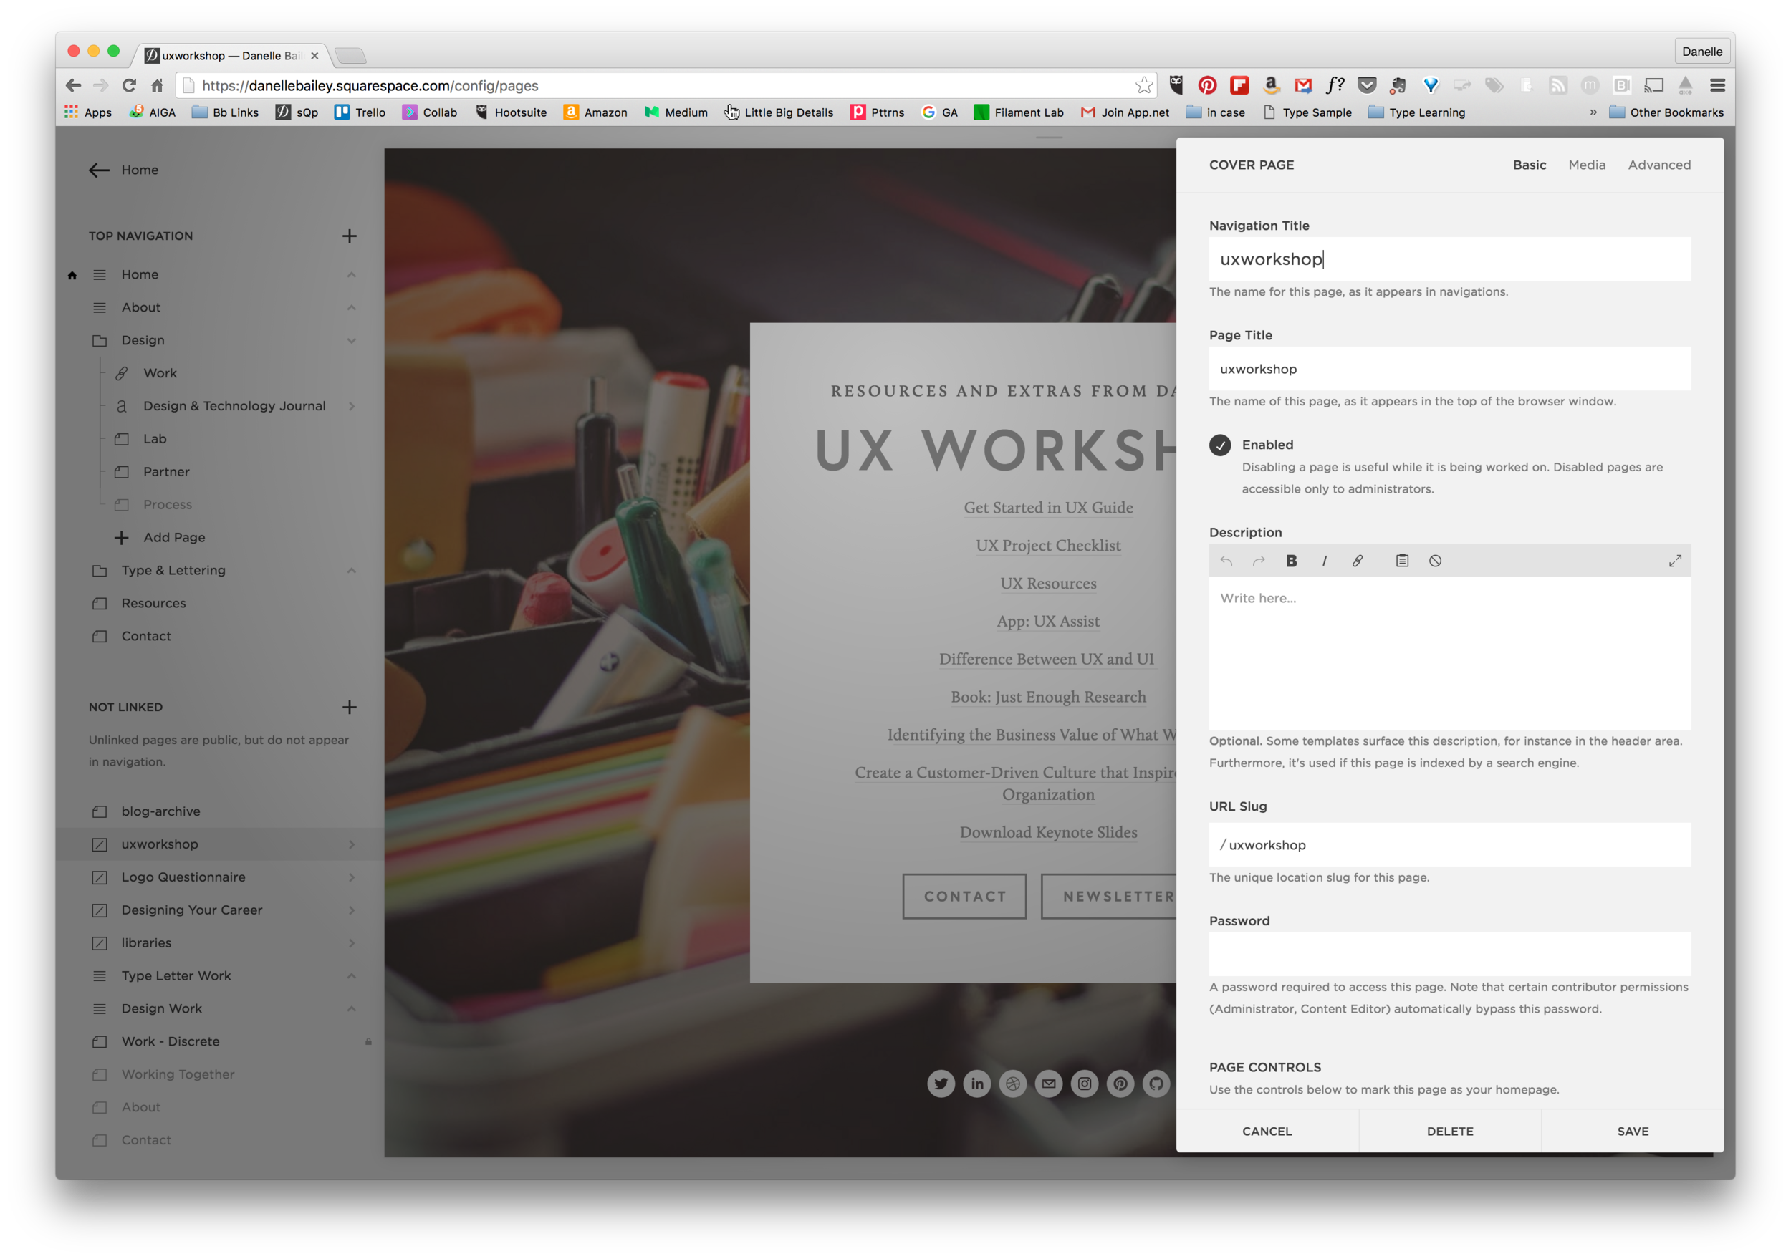The image size is (1791, 1259).
Task: Open Design & Technology Journal chevron
Action: coord(351,406)
